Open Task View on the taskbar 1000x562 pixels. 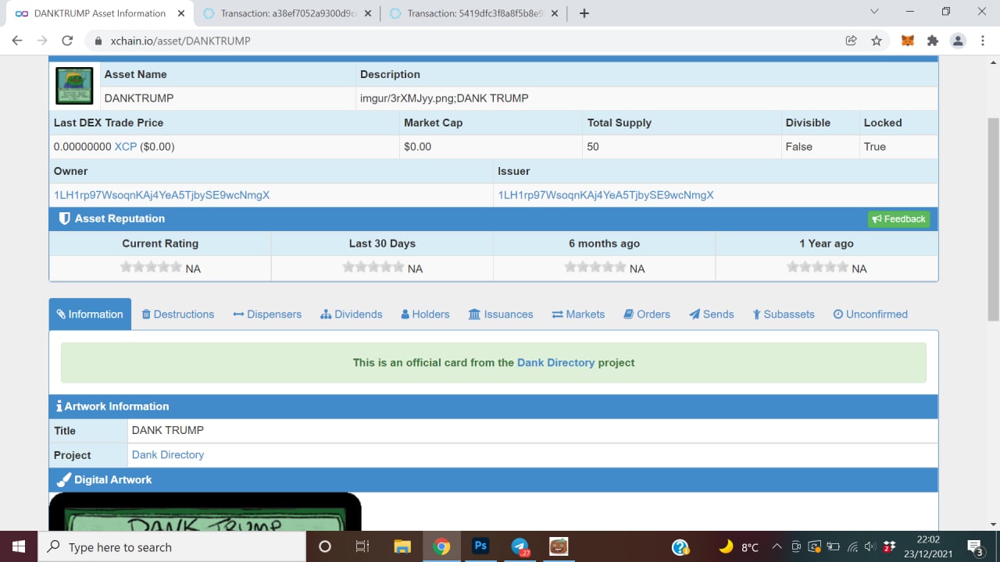click(362, 546)
